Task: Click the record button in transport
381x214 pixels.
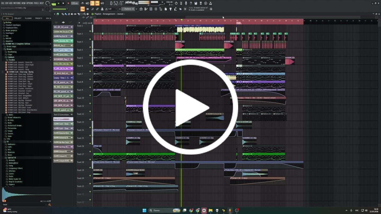Action: (x=68, y=3)
